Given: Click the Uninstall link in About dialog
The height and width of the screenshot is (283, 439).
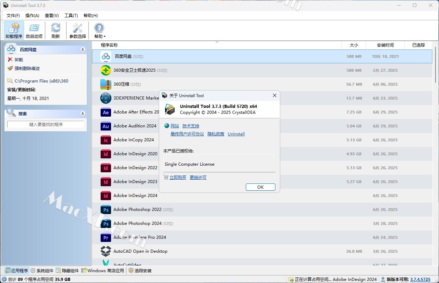Looking at the screenshot, I should [236, 134].
